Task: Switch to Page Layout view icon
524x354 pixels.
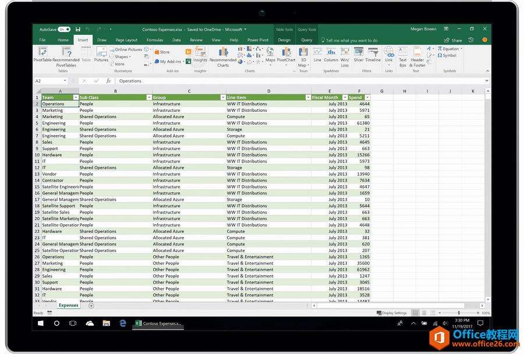Action: pos(424,313)
